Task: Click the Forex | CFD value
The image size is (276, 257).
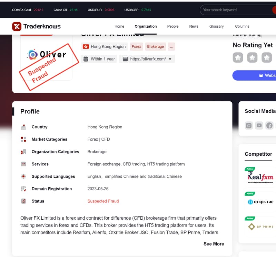Action: (x=99, y=139)
